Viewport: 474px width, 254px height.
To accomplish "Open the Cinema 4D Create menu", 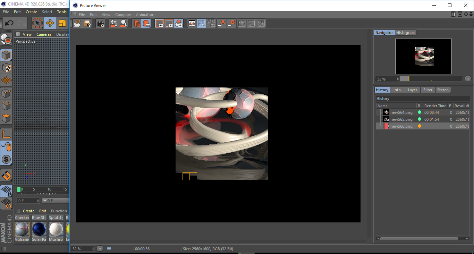I will tap(31, 12).
